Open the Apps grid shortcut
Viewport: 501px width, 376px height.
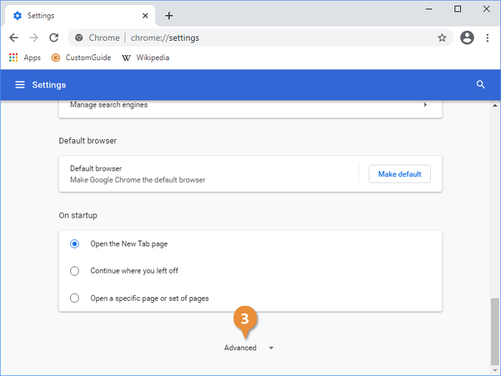(x=25, y=57)
